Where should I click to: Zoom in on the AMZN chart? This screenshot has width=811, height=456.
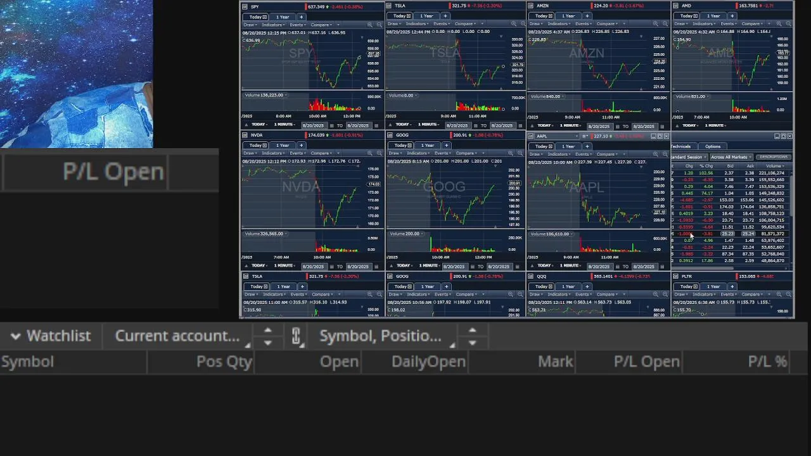click(656, 23)
